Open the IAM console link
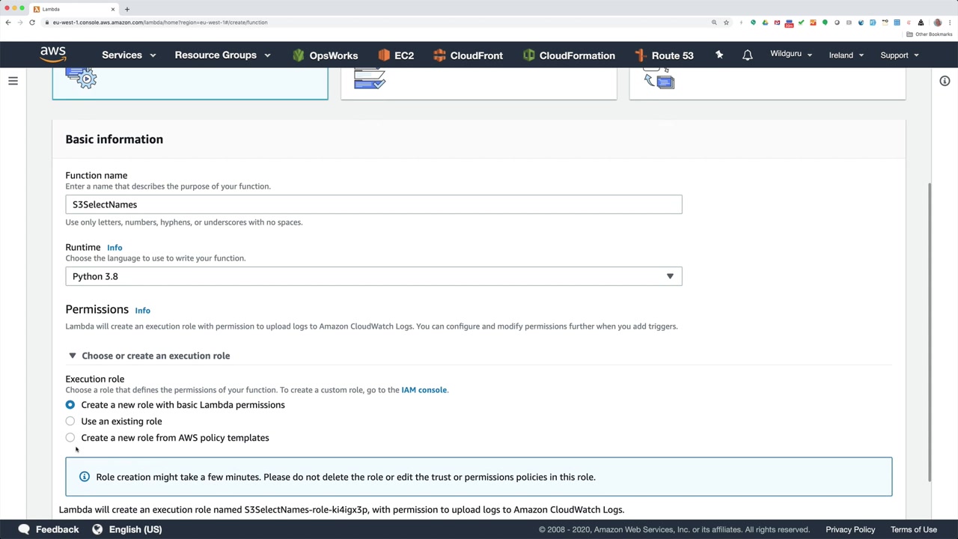The width and height of the screenshot is (958, 539). (424, 390)
